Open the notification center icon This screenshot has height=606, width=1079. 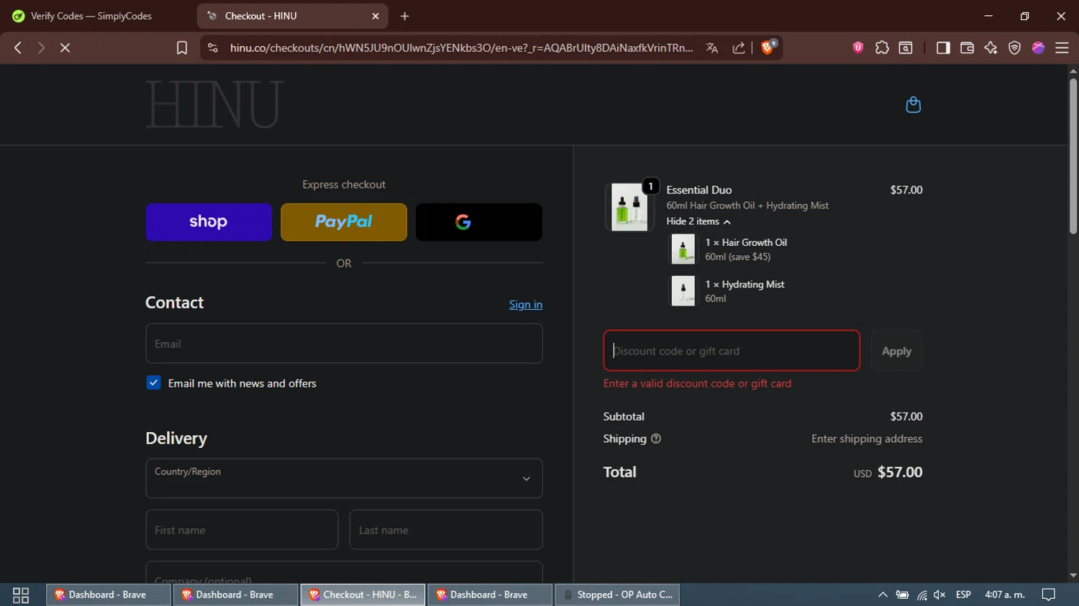point(1049,595)
